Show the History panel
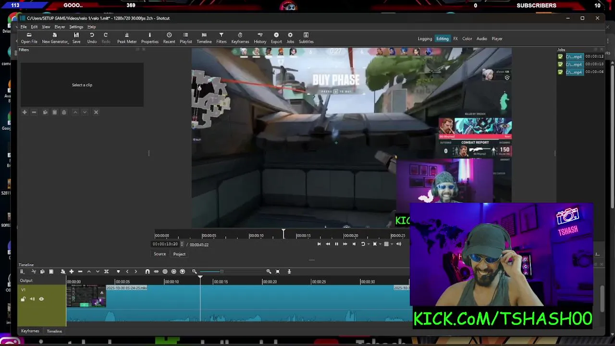 [260, 38]
